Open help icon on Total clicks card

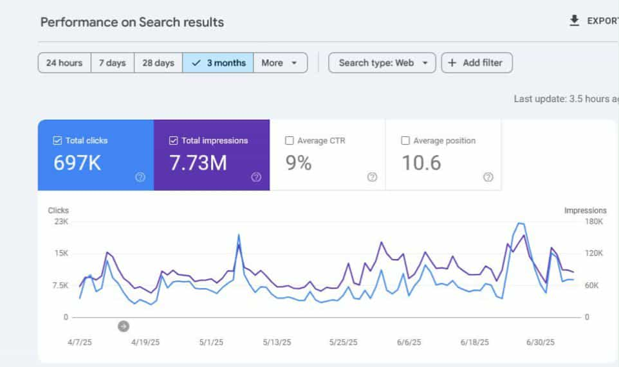[140, 177]
